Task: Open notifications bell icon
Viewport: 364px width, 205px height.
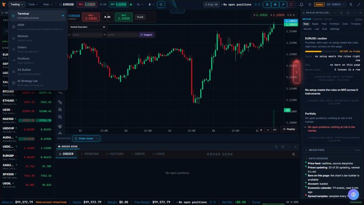Action: tap(301, 5)
